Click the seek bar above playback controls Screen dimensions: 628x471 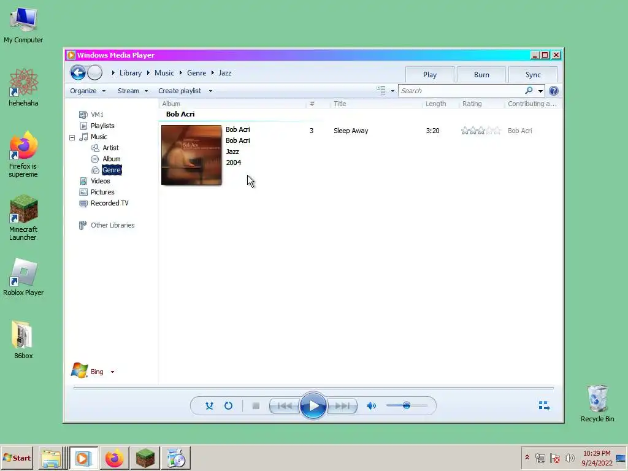[313, 388]
